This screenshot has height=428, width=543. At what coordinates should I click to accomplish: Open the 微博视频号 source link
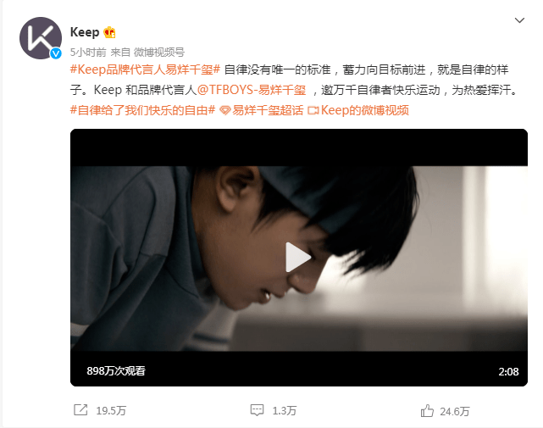pos(159,53)
